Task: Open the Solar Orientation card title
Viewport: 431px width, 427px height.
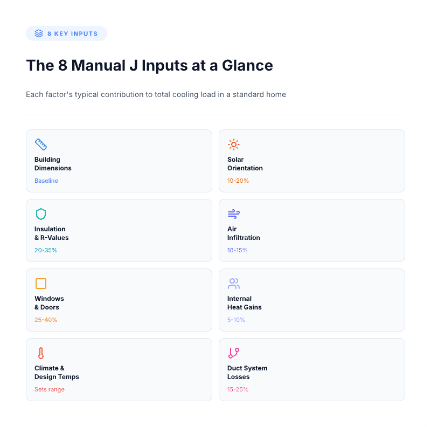Action: pyautogui.click(x=245, y=164)
